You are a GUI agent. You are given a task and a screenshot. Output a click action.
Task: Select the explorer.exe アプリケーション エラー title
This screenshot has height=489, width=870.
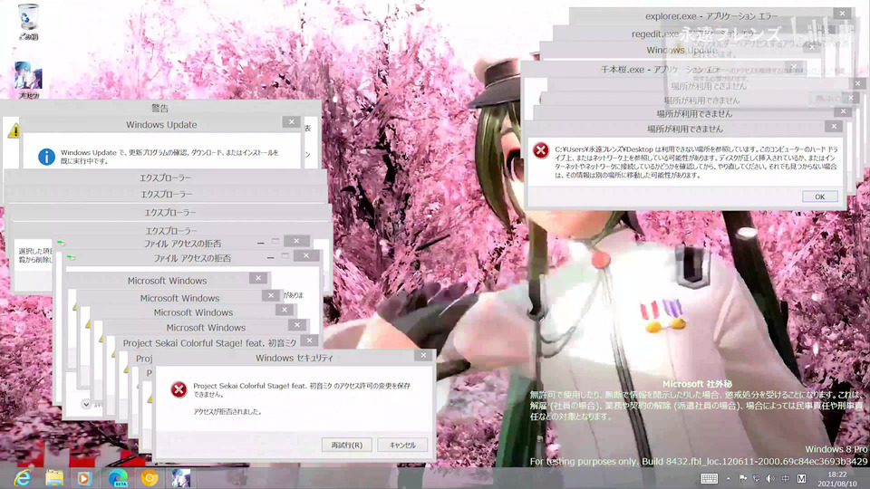[x=712, y=16]
